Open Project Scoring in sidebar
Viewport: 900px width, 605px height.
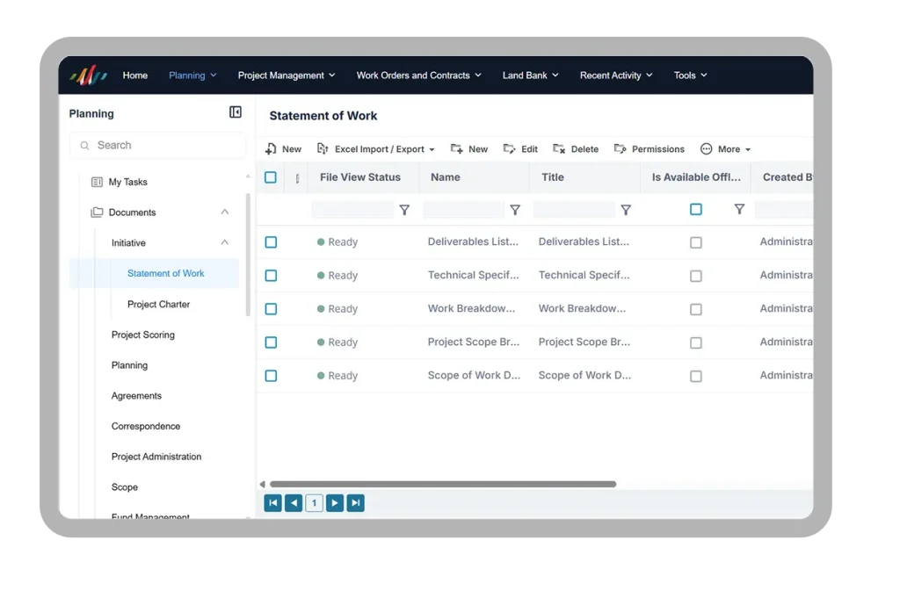143,335
